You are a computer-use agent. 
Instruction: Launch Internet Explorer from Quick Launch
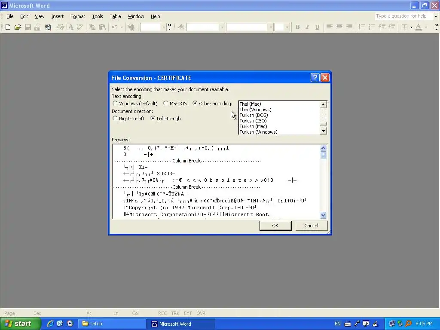click(50, 324)
